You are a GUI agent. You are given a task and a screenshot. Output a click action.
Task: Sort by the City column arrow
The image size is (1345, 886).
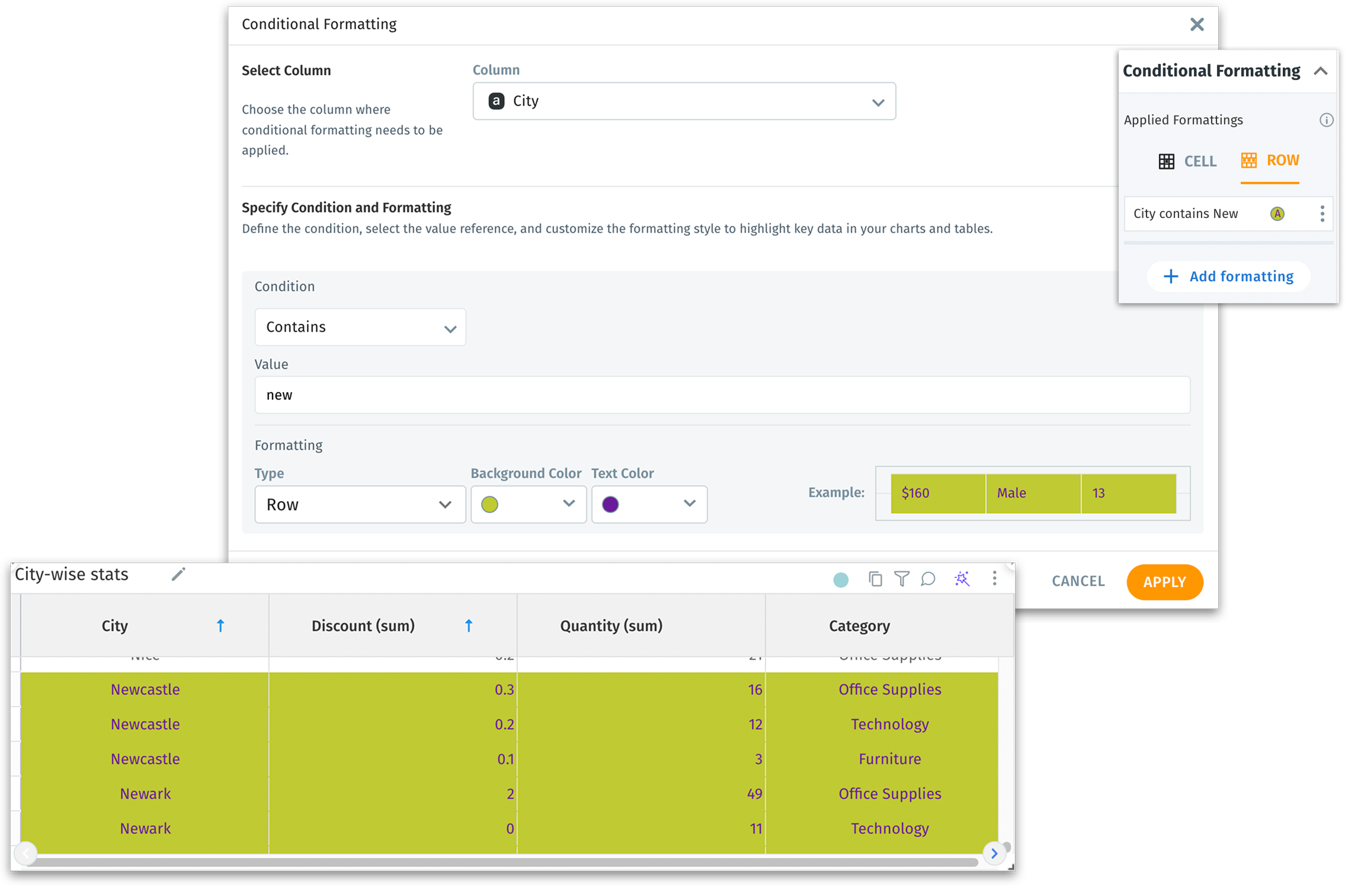click(x=220, y=625)
